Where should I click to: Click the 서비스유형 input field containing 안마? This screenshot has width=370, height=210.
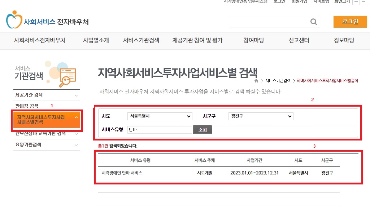159,129
